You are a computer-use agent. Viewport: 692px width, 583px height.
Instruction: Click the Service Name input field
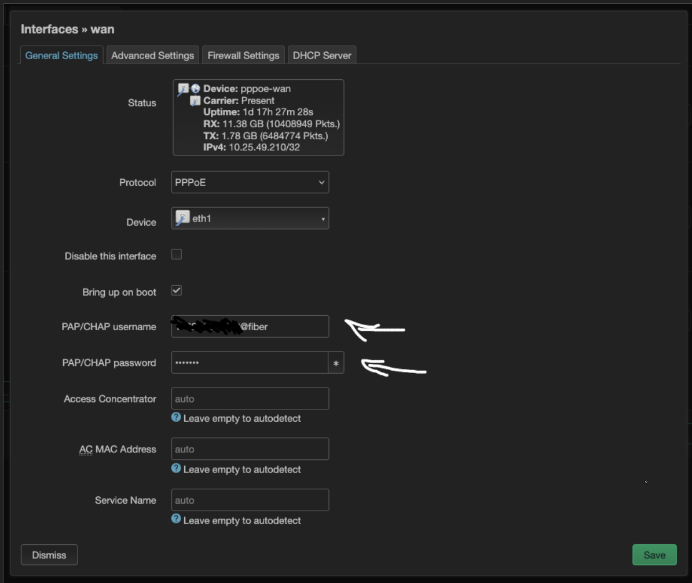pos(250,500)
